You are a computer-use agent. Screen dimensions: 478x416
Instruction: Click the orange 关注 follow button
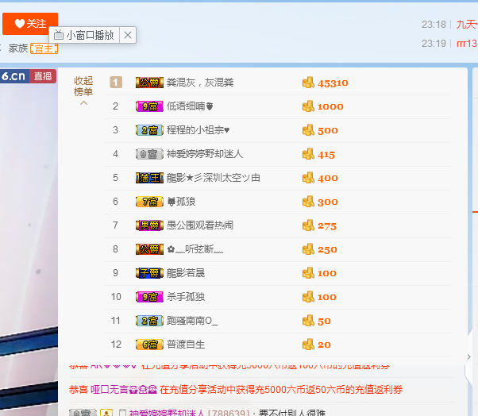30,24
